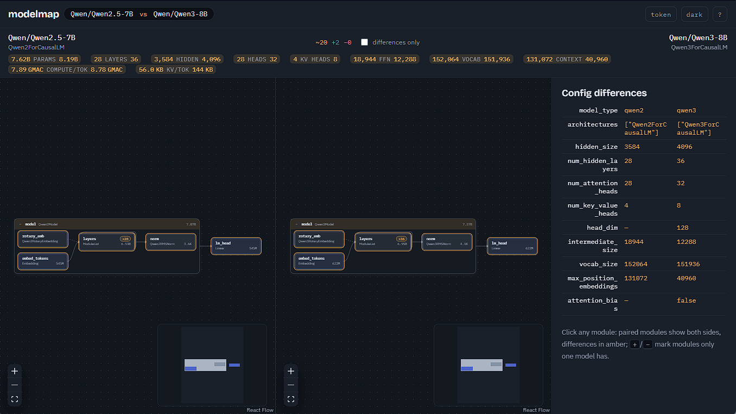Viewport: 736px width, 414px height.
Task: Open the React Flow link in left pane
Action: point(260,410)
